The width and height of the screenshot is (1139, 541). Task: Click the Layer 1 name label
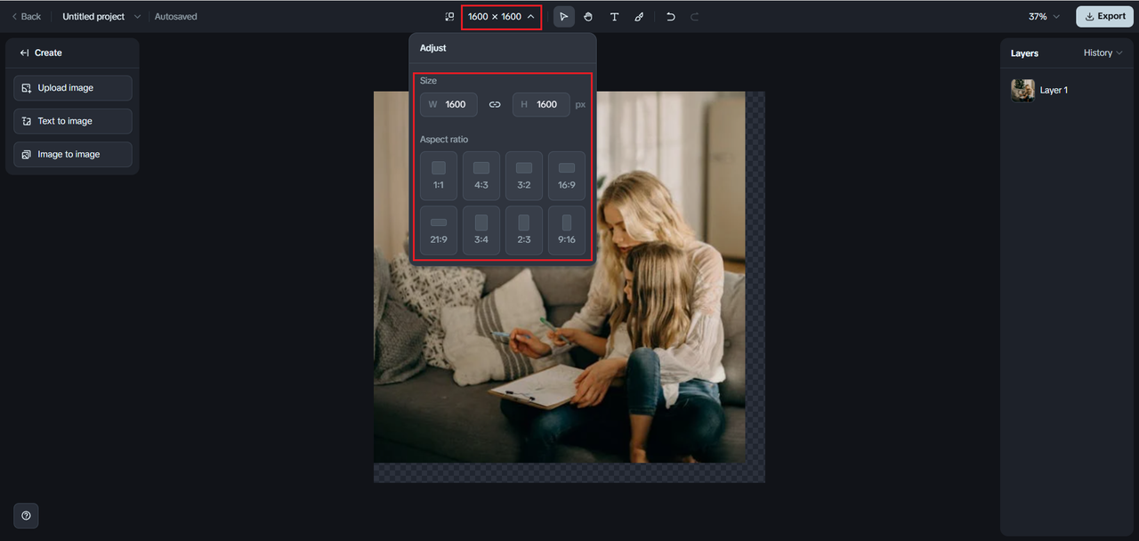pyautogui.click(x=1054, y=91)
